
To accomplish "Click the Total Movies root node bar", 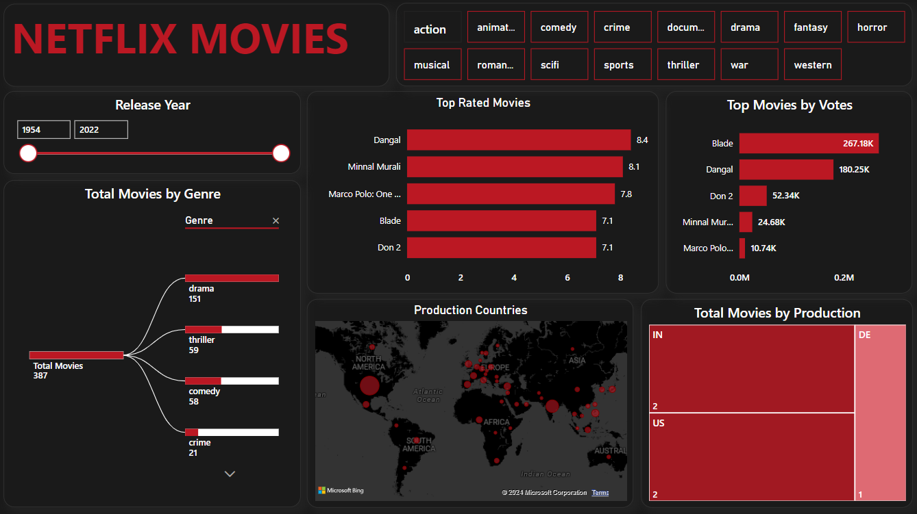I will [76, 355].
